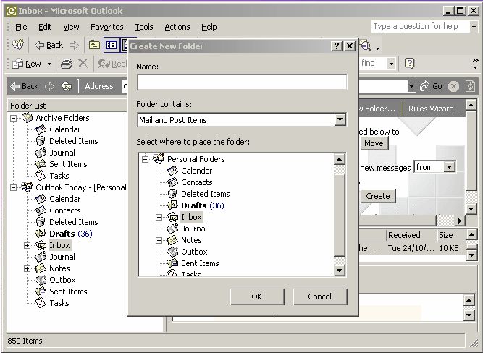Image resolution: width=483 pixels, height=353 pixels.
Task: Expand Inbox in the main Folder List
Action: [x=27, y=246]
